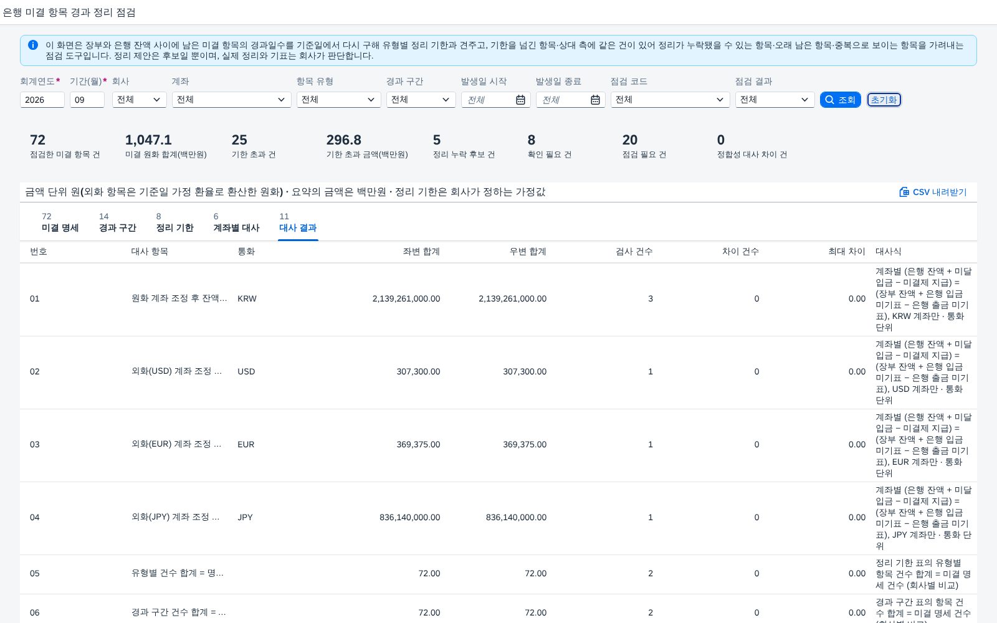The image size is (997, 623).
Task: Click the 우변 합계 column header
Action: [x=528, y=252]
